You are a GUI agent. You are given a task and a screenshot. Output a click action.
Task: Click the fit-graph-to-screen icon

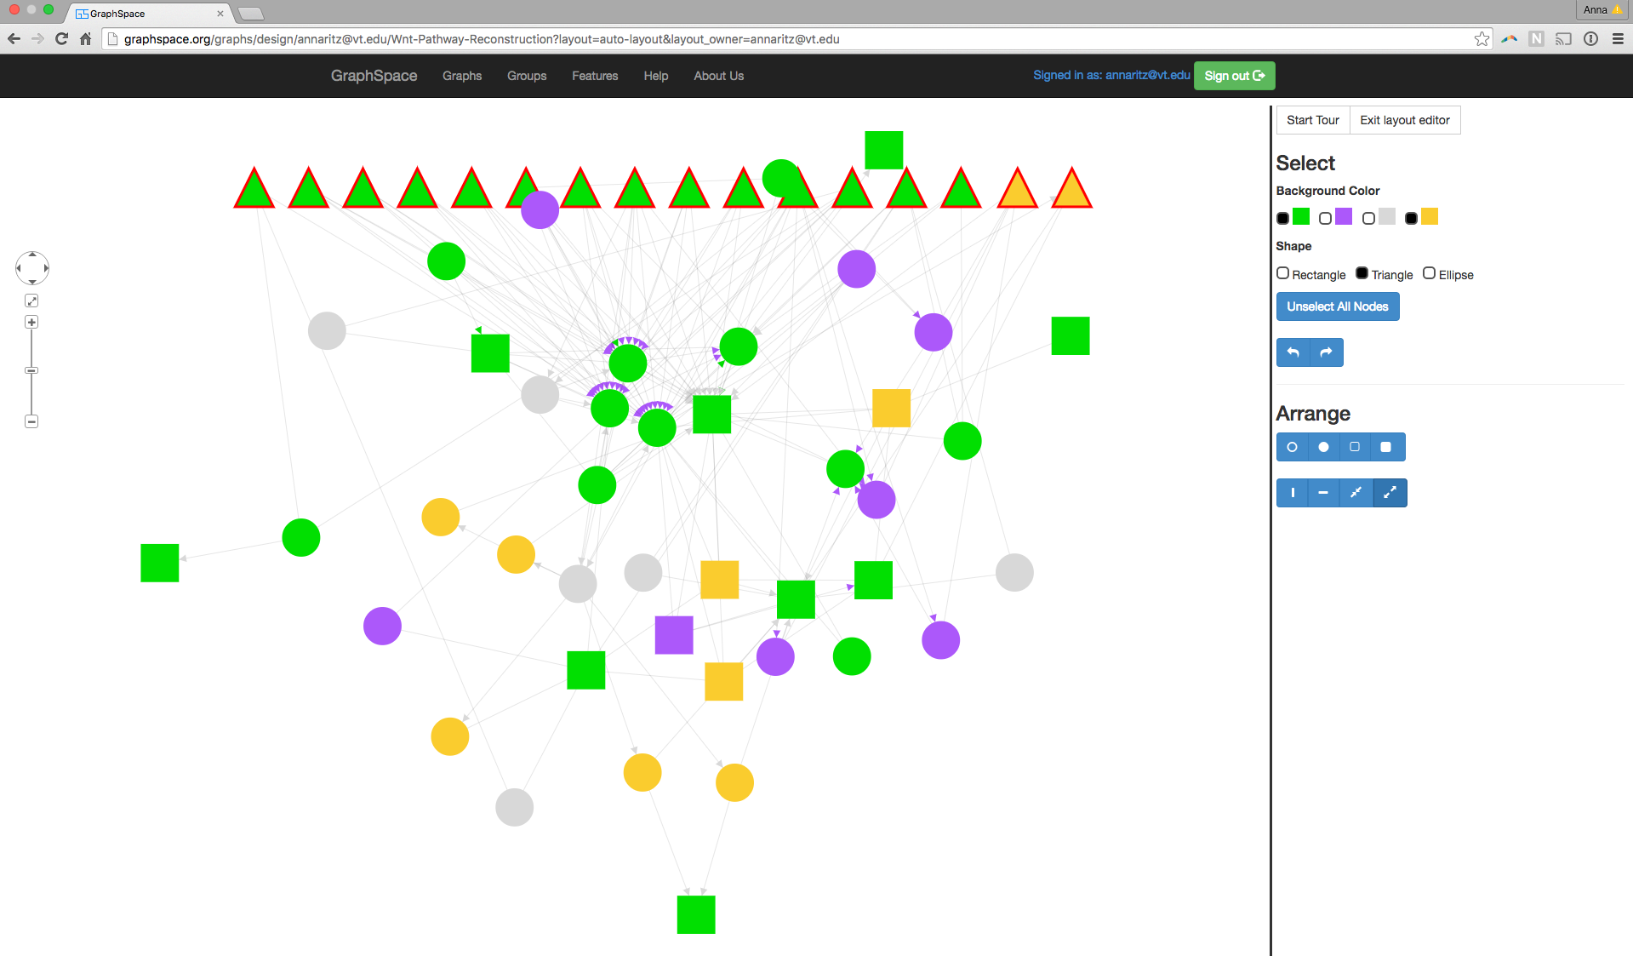click(x=31, y=301)
